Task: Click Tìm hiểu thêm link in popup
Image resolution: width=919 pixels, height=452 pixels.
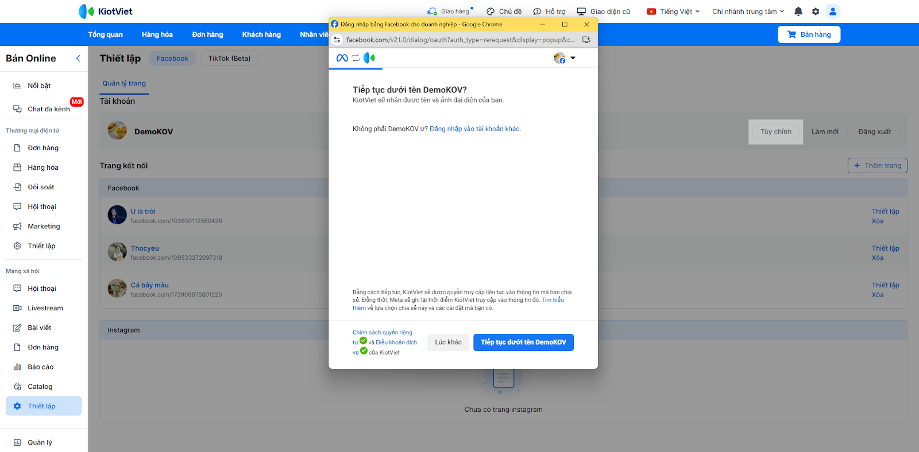Action: pyautogui.click(x=458, y=304)
